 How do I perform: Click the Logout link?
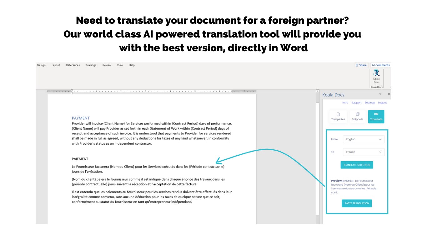pyautogui.click(x=382, y=102)
